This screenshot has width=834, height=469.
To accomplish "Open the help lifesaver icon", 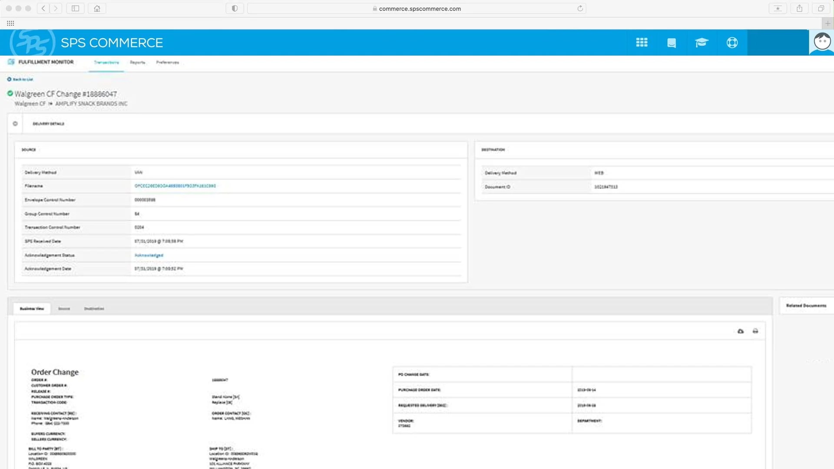I will click(732, 42).
